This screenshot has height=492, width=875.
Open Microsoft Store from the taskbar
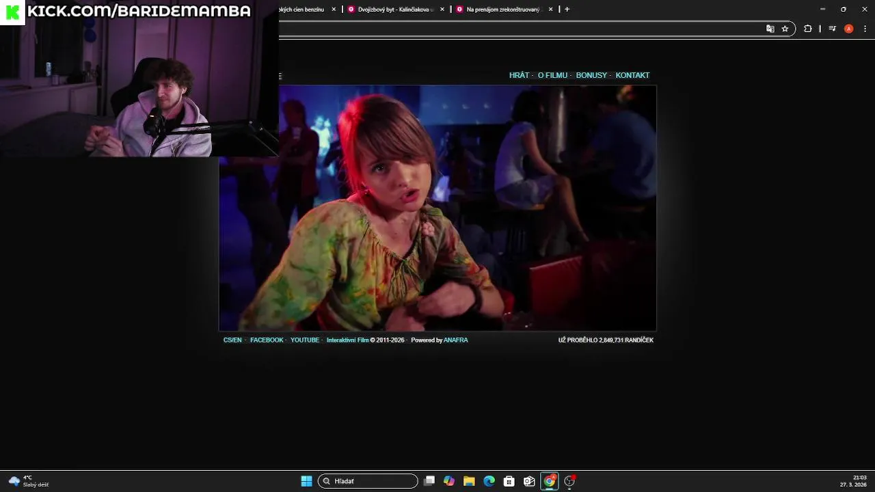pos(509,481)
